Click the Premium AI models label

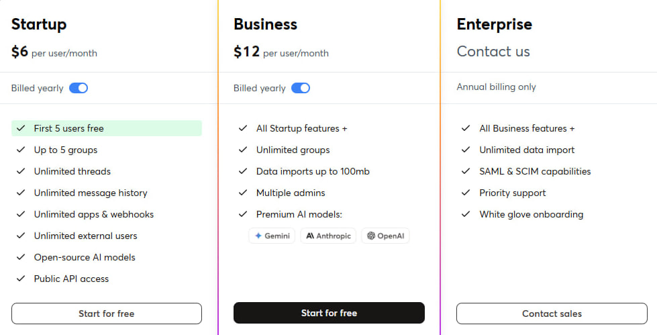(x=299, y=214)
